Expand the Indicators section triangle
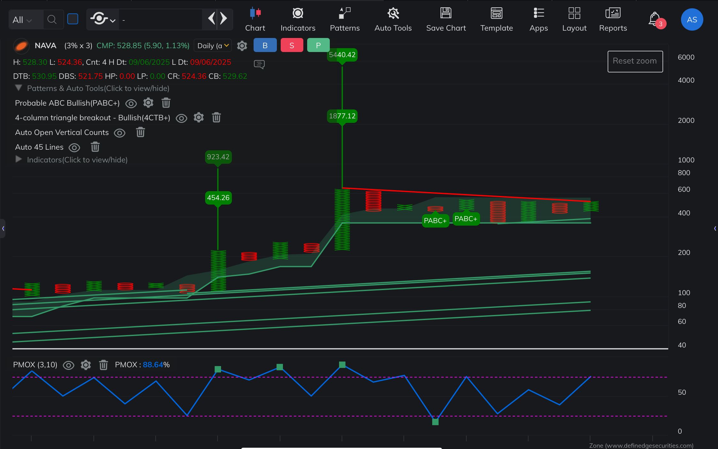The image size is (718, 449). 19,159
